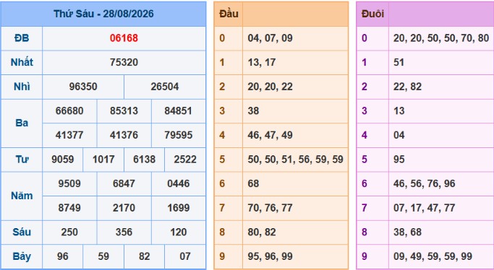
Task: Select third prize number 41376
Action: click(x=124, y=135)
